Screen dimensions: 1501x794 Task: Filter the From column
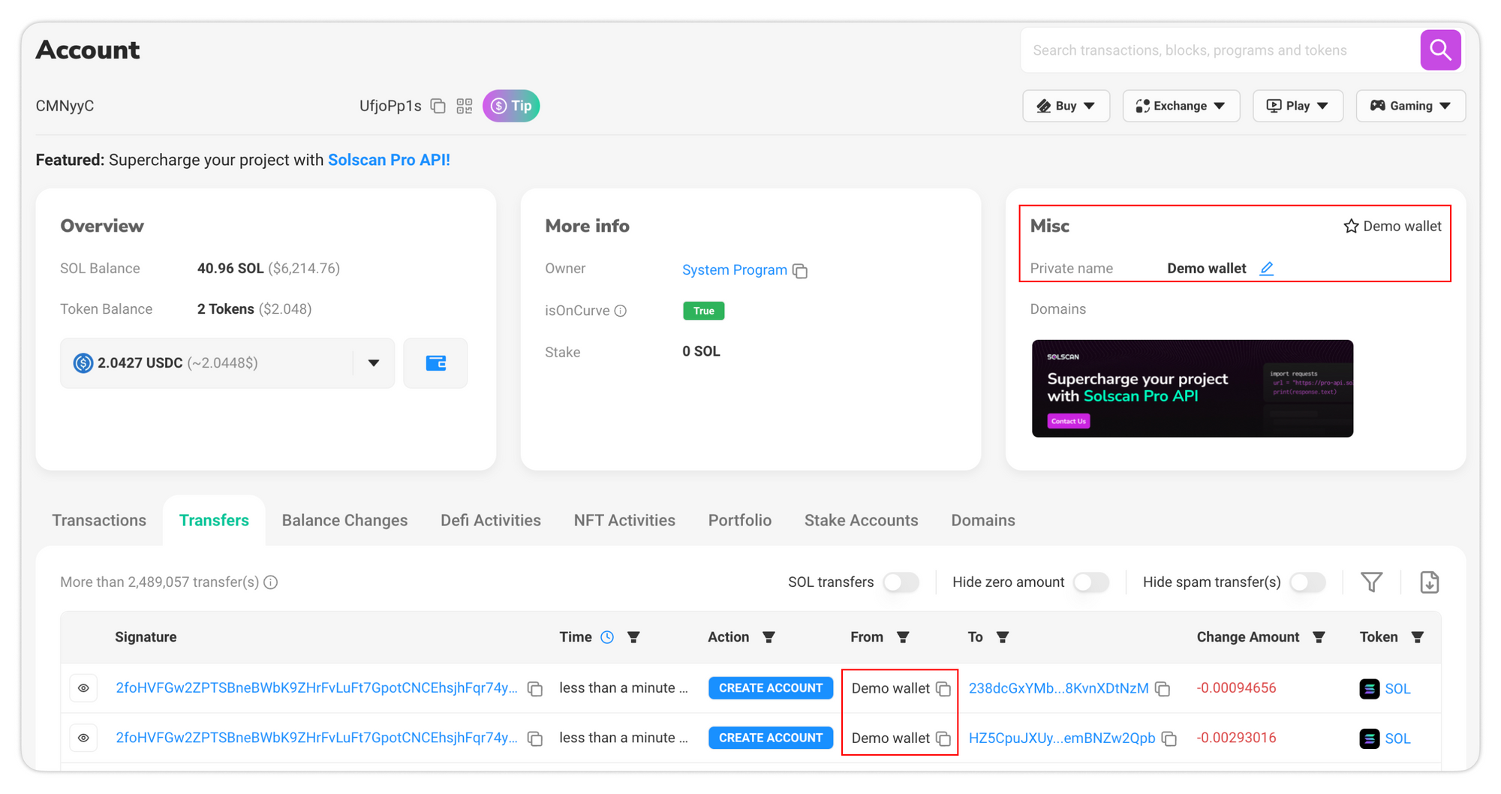point(903,637)
